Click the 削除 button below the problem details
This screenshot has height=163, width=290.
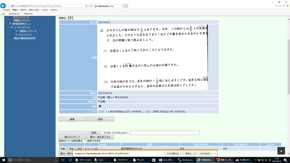100,119
